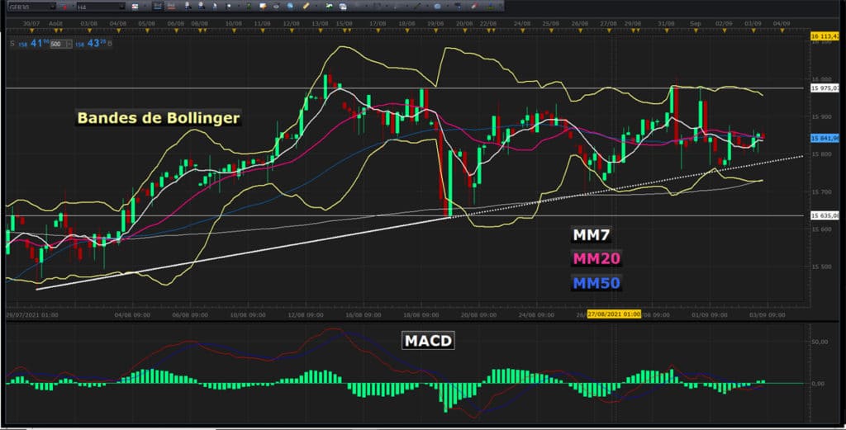Click the yellow marker under 04/08
This screenshot has width=846, height=430.
[119, 31]
